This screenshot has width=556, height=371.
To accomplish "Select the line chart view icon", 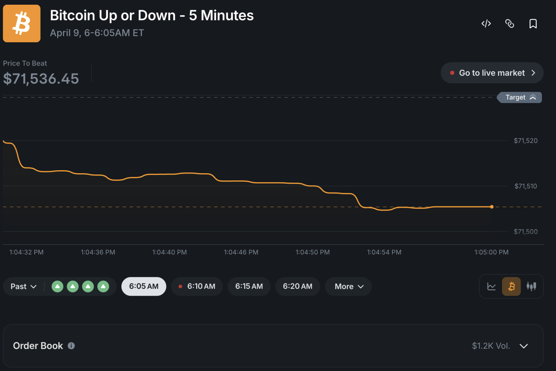I will click(492, 286).
